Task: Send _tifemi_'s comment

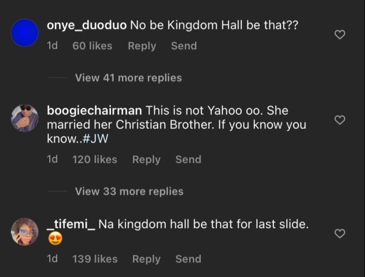Action: (188, 259)
